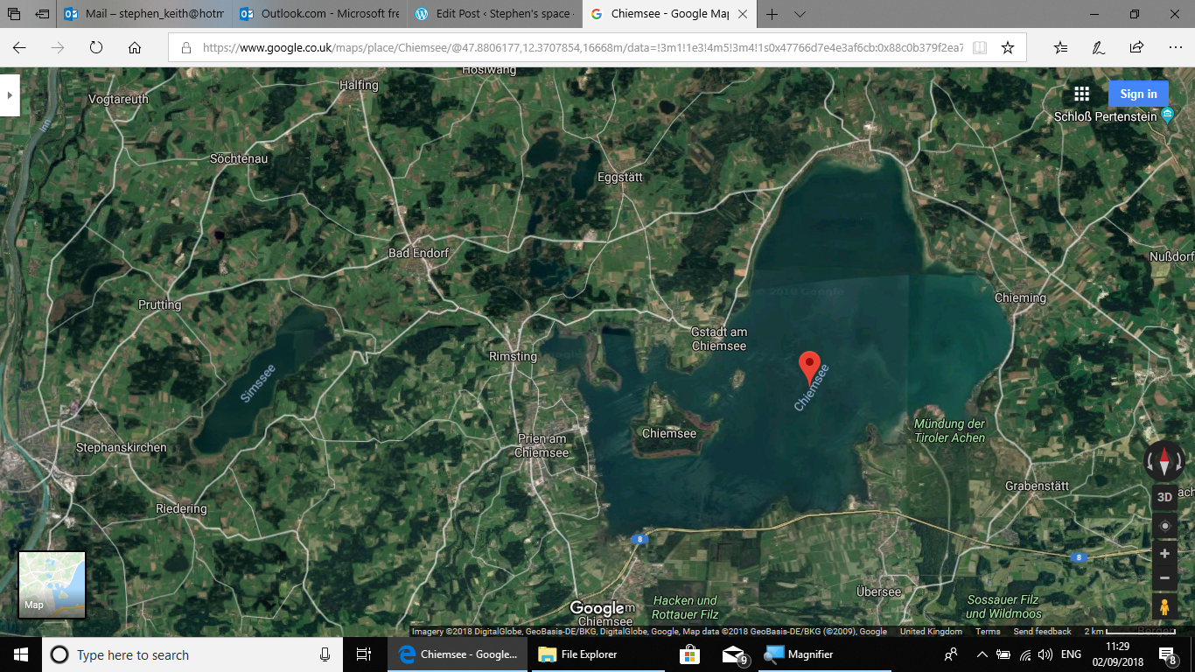Refresh the current page
This screenshot has width=1195, height=672.
click(96, 48)
